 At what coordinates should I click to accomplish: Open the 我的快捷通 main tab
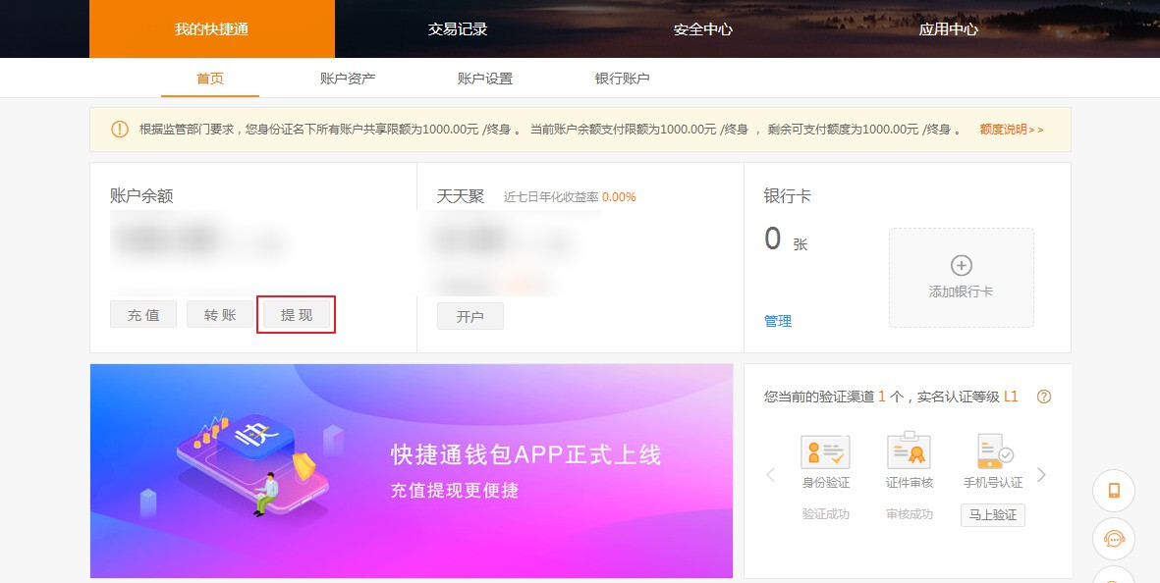[211, 28]
